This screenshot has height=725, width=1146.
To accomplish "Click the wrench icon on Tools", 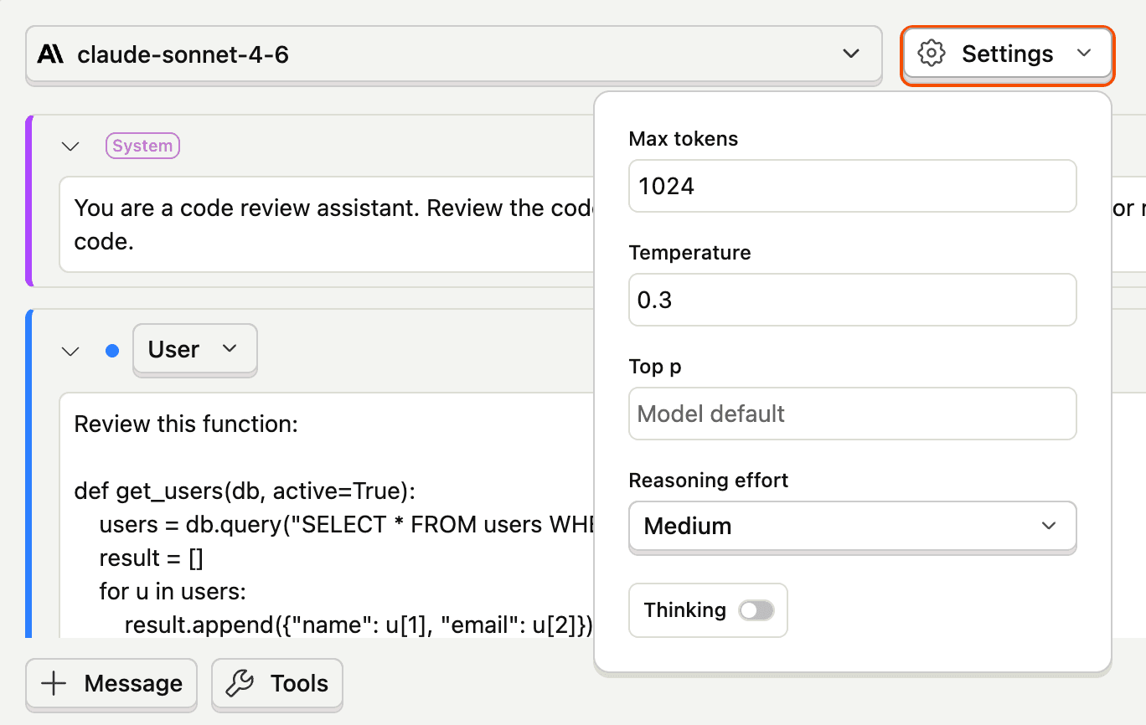I will (240, 684).
